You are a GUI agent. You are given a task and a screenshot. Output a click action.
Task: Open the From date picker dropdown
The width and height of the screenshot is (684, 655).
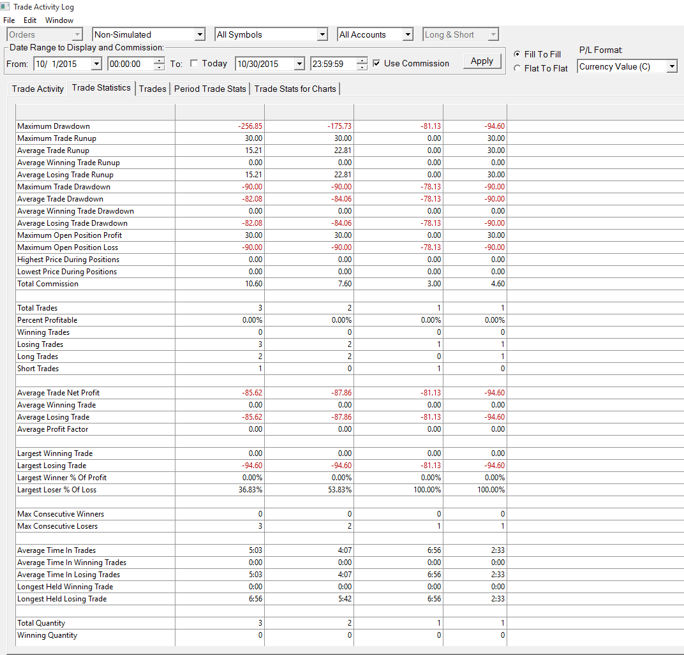pyautogui.click(x=96, y=64)
